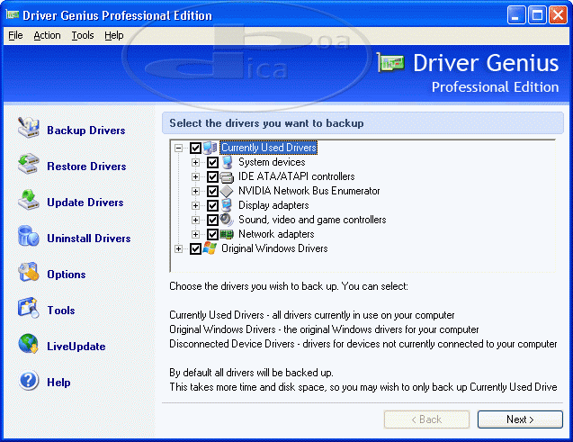
Task: Toggle the Display adapters checkbox
Action: (212, 206)
